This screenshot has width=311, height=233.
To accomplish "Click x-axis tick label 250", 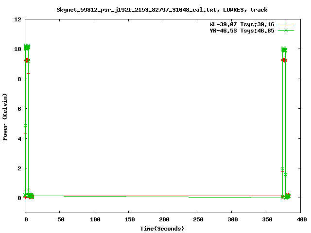I will tap(198, 219).
